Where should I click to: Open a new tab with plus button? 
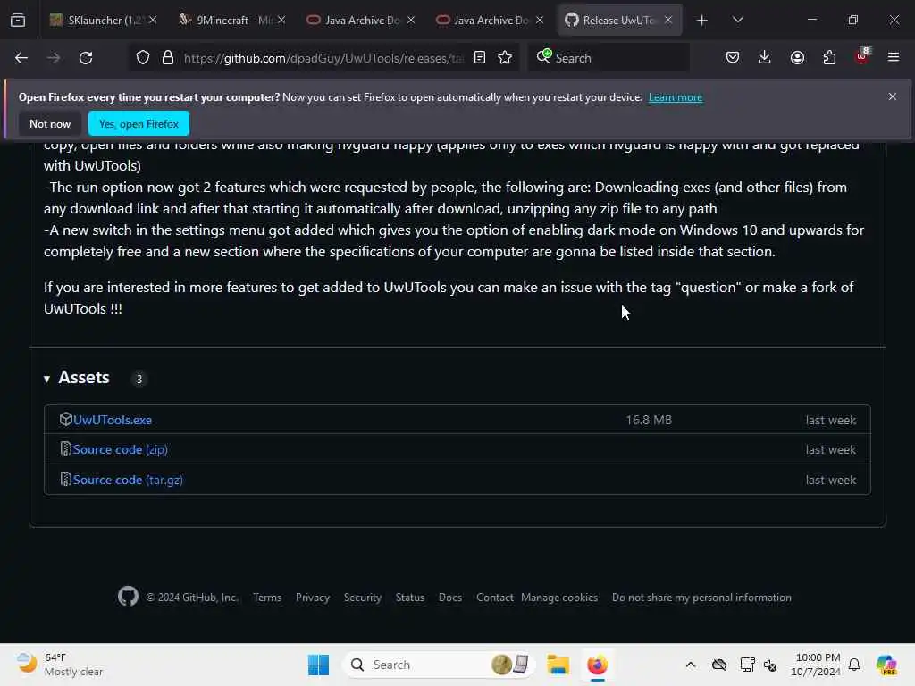(x=702, y=21)
